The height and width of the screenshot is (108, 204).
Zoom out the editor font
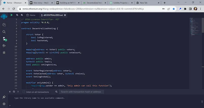pyautogui.click(x=17, y=15)
